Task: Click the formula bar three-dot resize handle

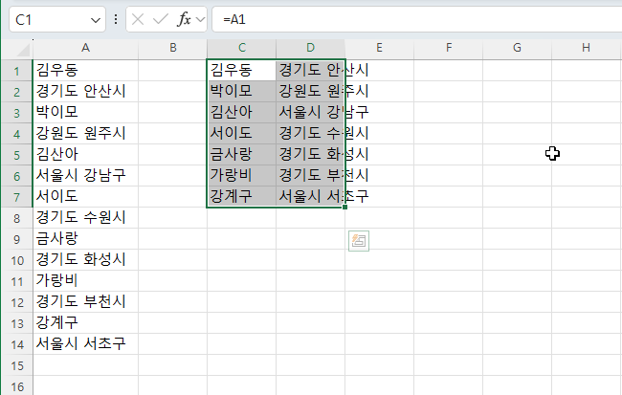Action: point(116,19)
